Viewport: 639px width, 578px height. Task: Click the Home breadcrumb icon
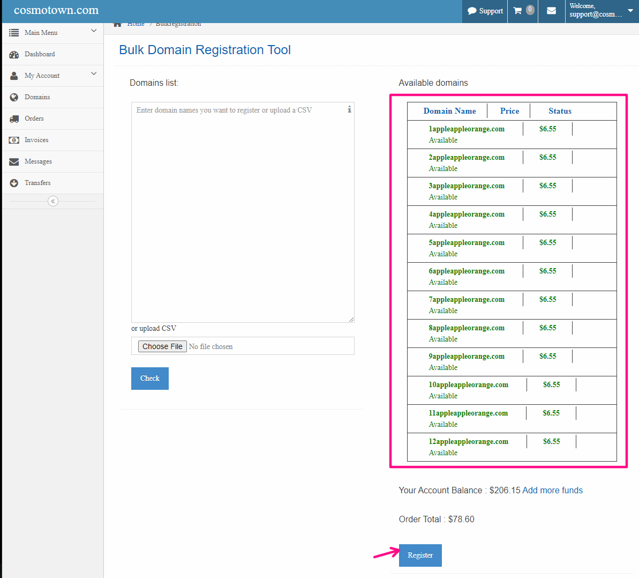[x=118, y=25]
